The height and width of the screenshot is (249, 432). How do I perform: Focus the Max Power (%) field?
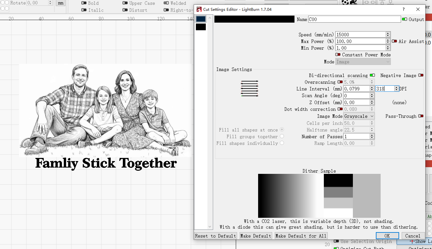tap(361, 41)
